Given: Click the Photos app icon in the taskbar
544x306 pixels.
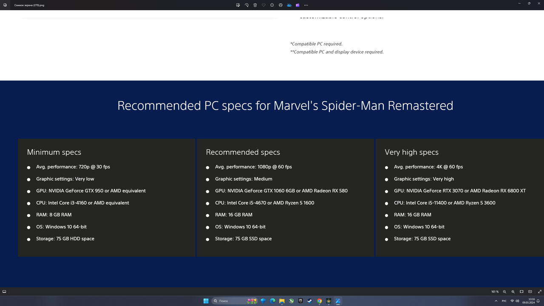Looking at the screenshot, I should click(x=338, y=301).
